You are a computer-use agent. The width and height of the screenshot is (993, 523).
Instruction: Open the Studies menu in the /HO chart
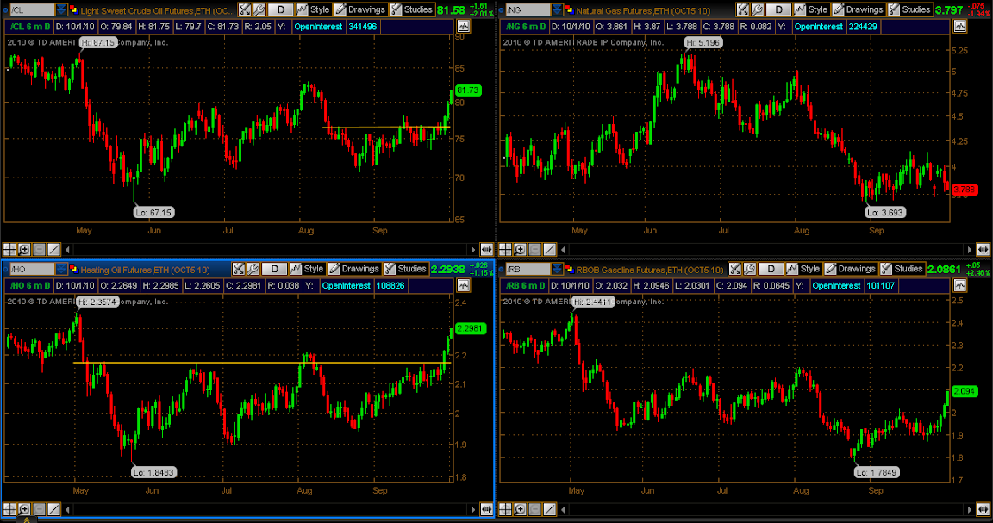point(405,269)
